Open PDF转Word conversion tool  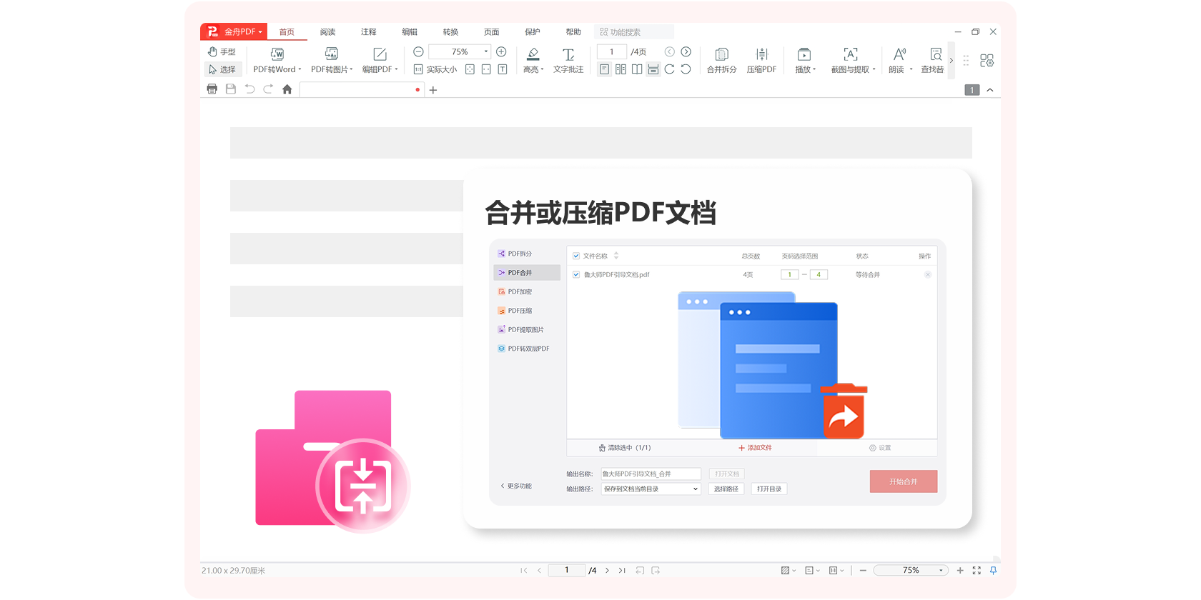tap(277, 61)
